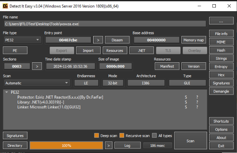Click the Overlay button
The width and height of the screenshot is (237, 153).
click(195, 50)
